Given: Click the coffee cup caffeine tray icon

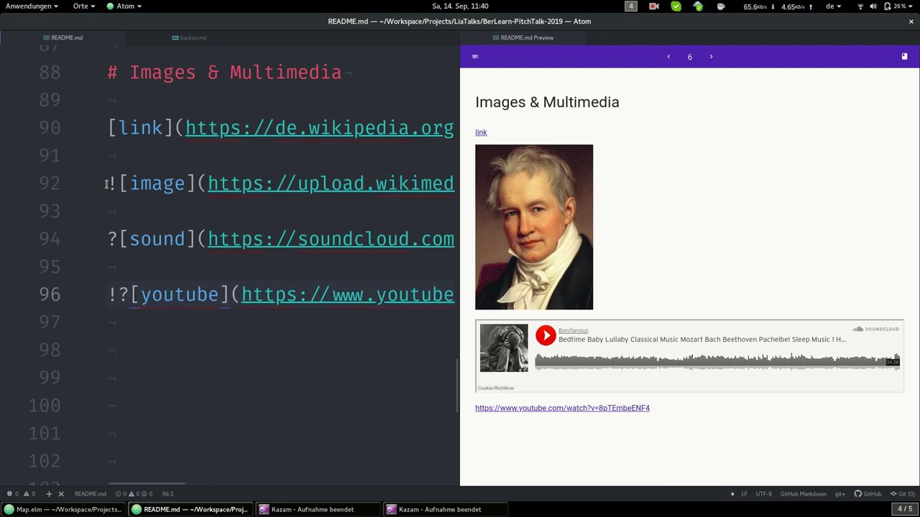Looking at the screenshot, I should pyautogui.click(x=721, y=6).
